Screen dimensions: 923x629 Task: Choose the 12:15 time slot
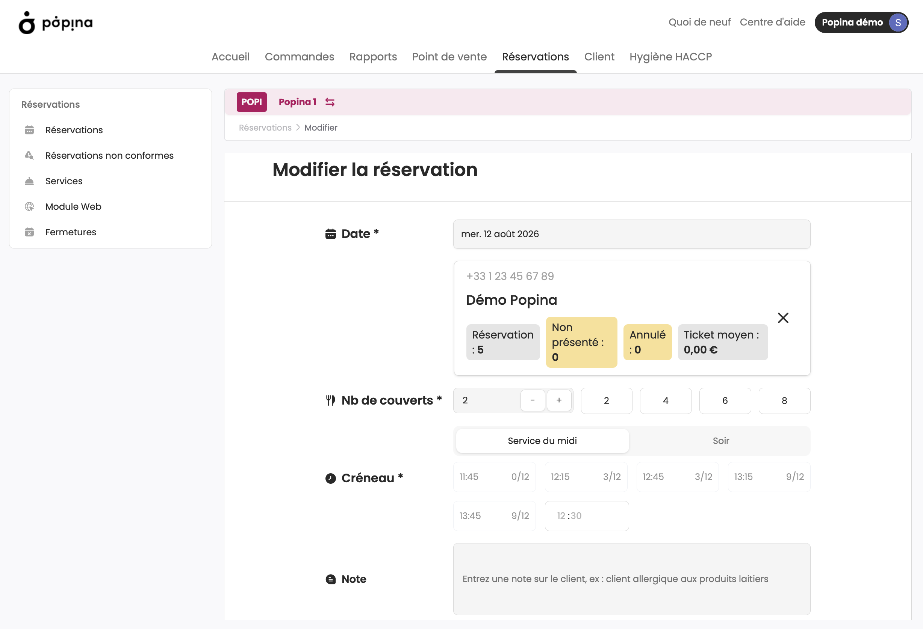(586, 477)
